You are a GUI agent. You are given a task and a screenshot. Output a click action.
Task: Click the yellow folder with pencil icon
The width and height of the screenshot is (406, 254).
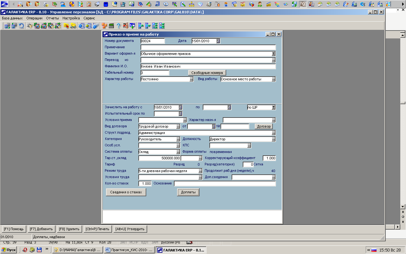(x=66, y=26)
